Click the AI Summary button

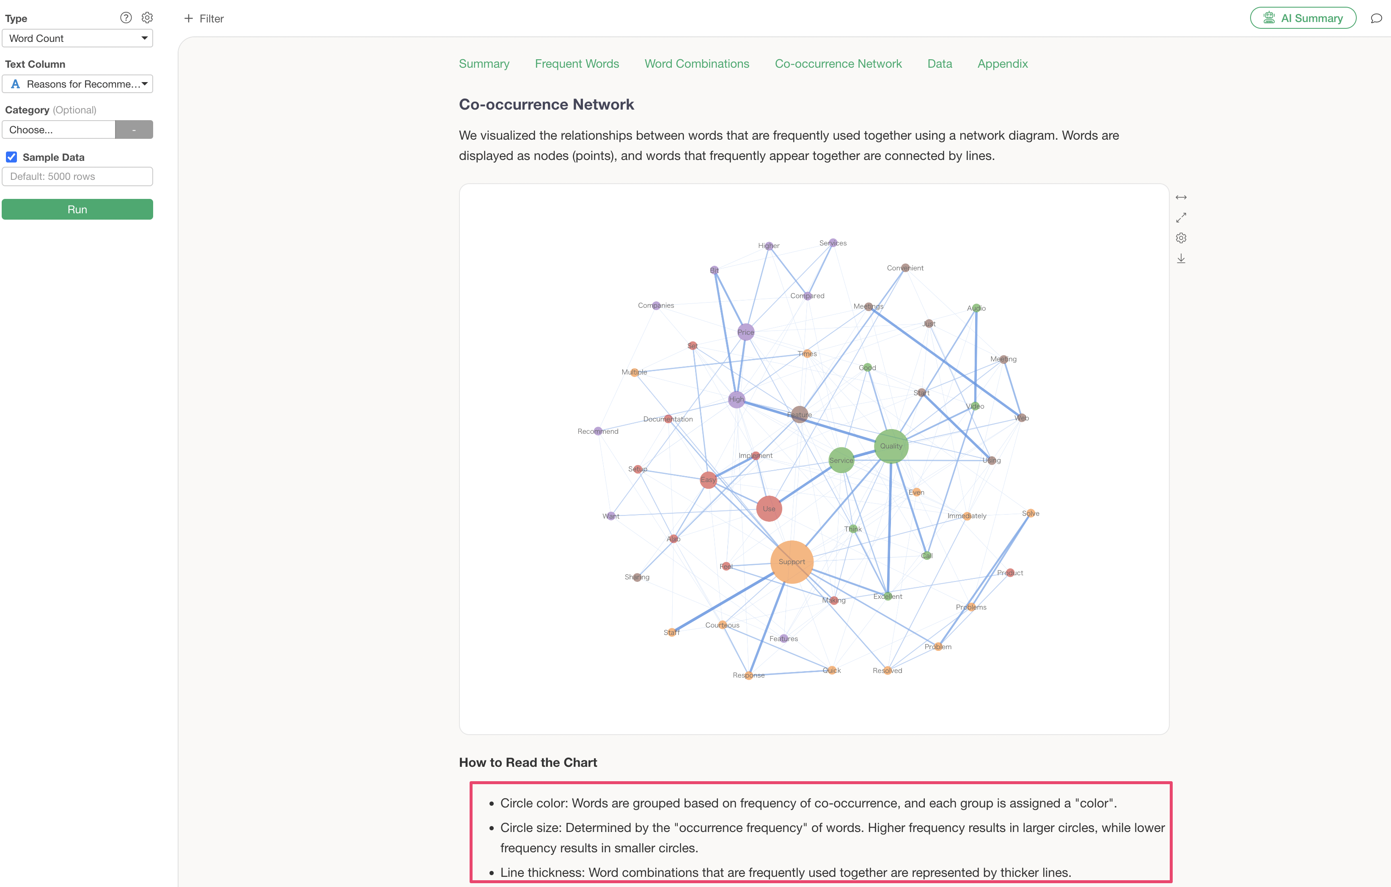point(1303,19)
